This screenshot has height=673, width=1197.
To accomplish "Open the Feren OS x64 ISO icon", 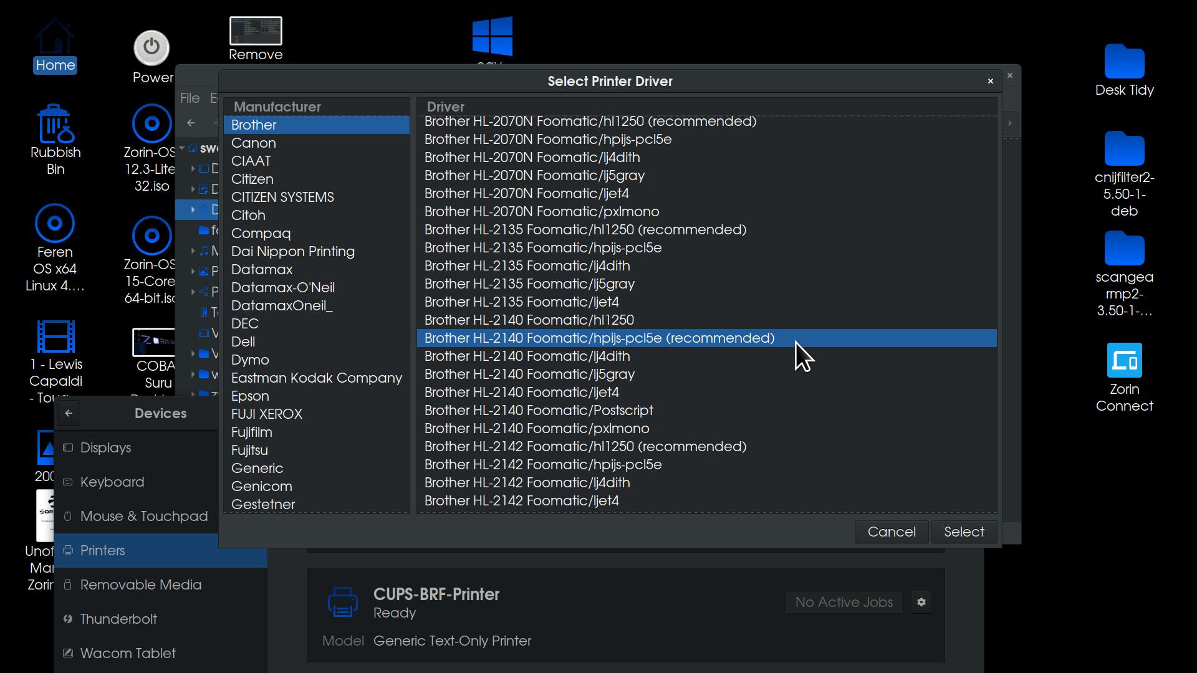I will point(55,224).
